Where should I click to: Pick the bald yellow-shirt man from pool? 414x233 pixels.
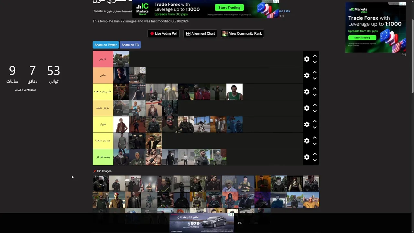coord(311,200)
